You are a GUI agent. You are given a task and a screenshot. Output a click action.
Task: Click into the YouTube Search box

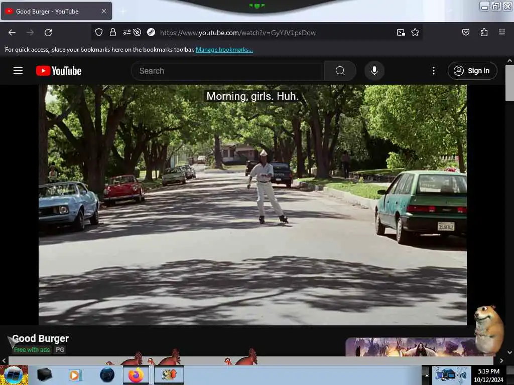pos(228,71)
